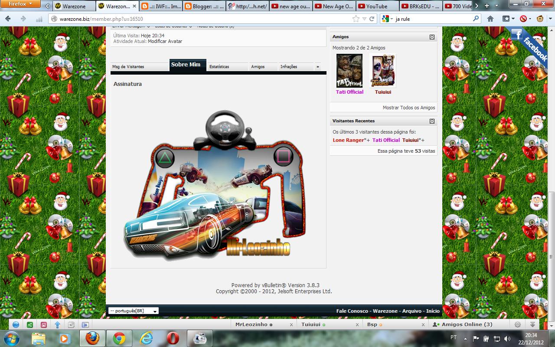Viewport: 555px width, 347px height.
Task: Click the Fale Conosco footer link
Action: tap(353, 311)
